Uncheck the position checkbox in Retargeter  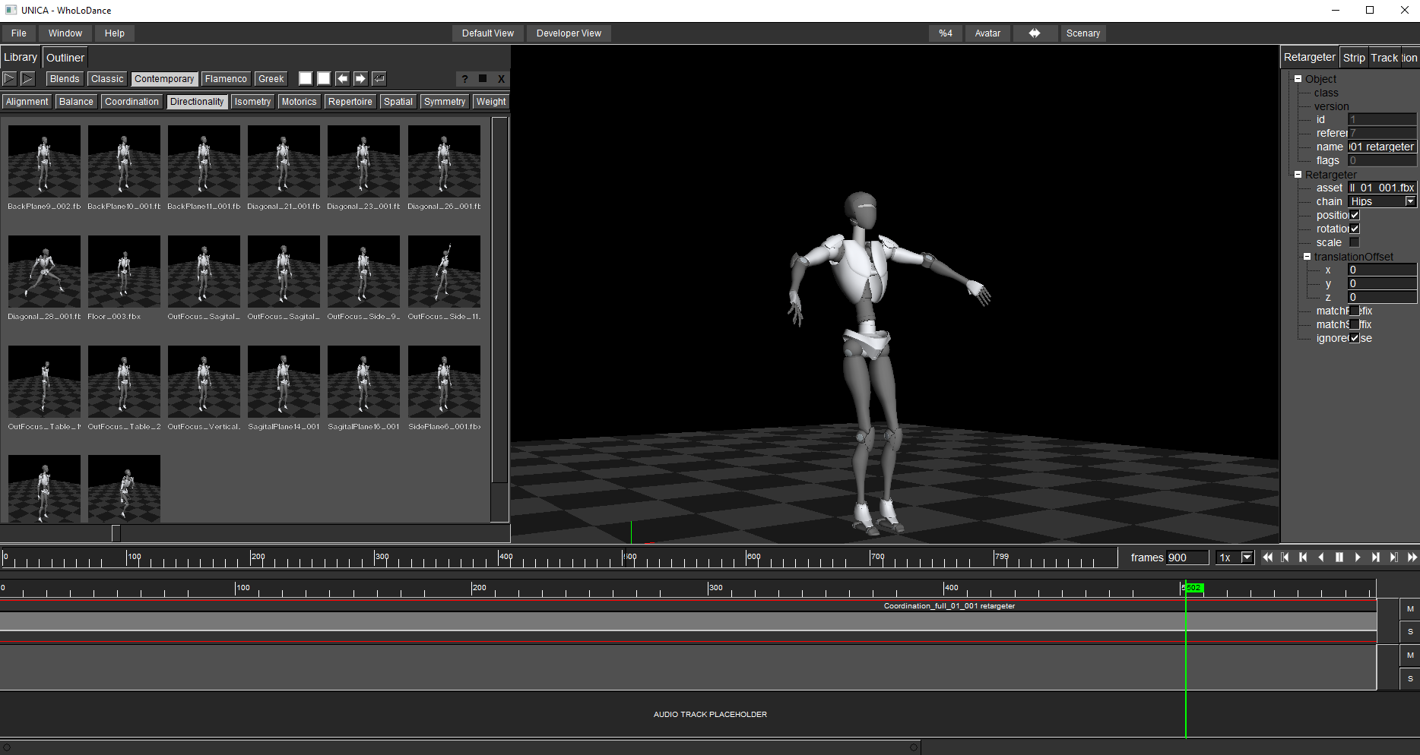pyautogui.click(x=1354, y=215)
